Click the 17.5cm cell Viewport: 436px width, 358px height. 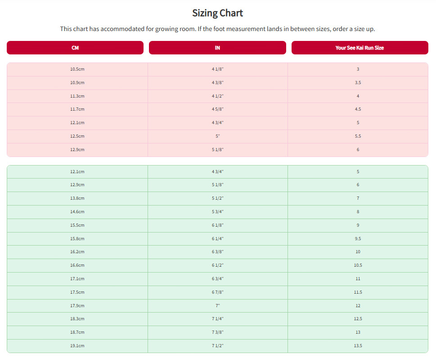pyautogui.click(x=77, y=292)
